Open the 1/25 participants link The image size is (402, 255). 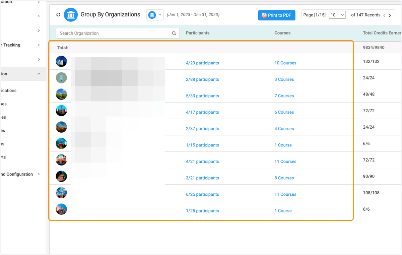pos(202,211)
